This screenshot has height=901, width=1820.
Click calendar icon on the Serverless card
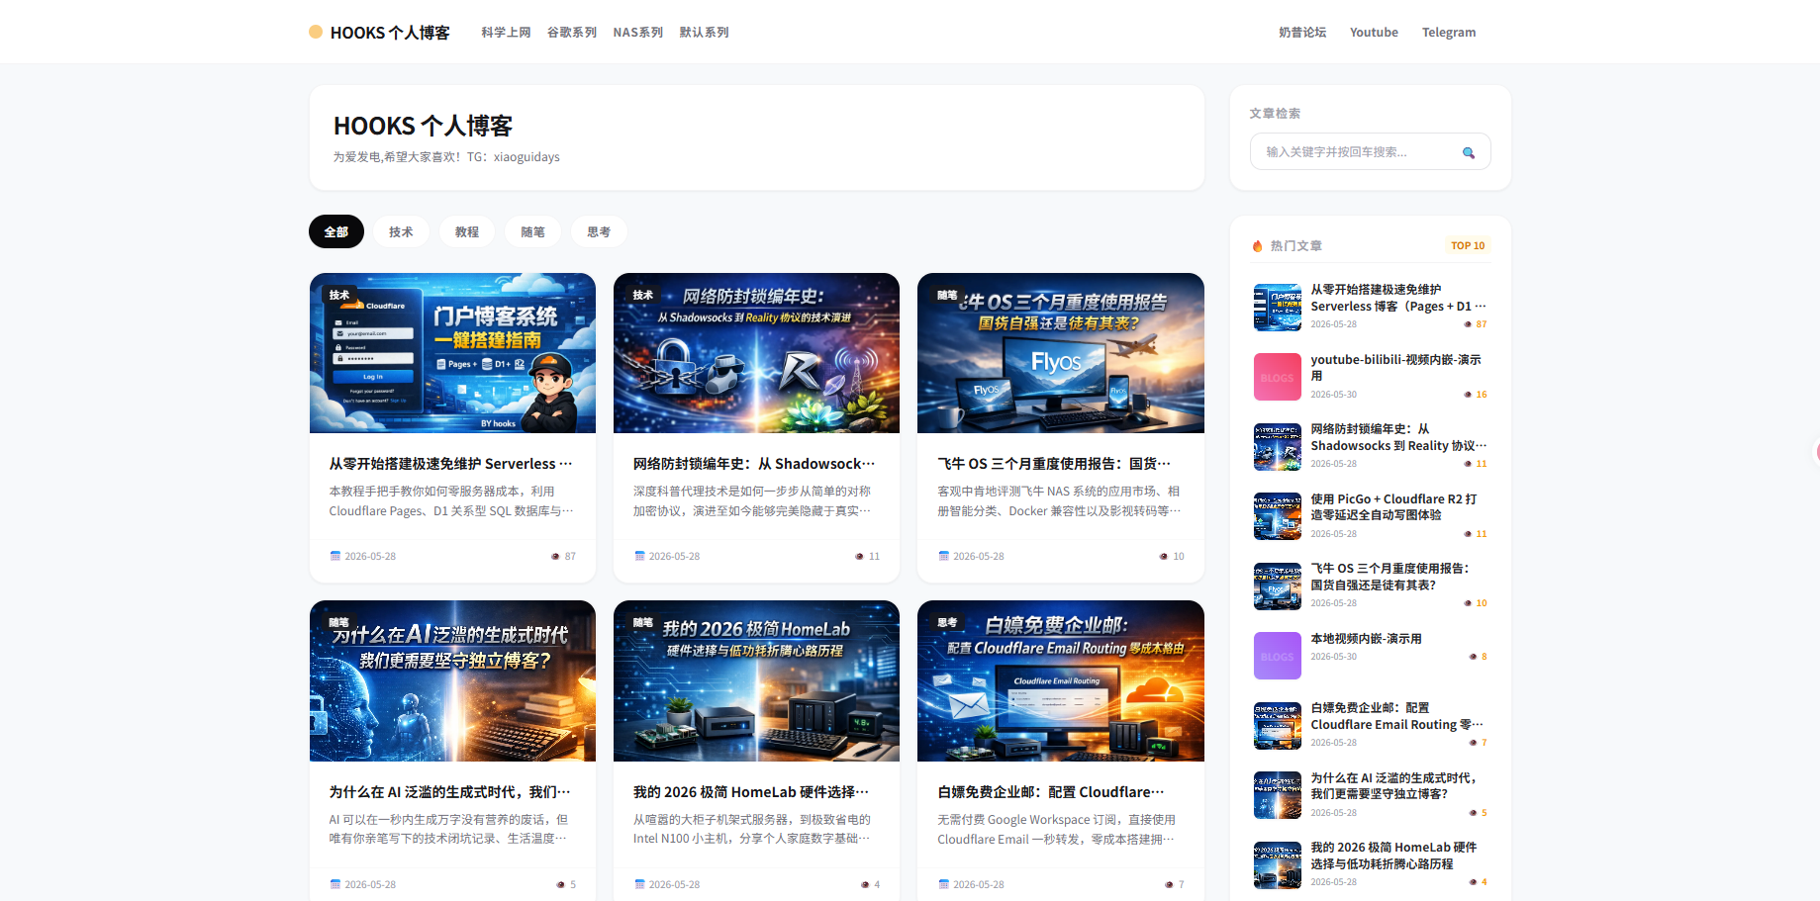pyautogui.click(x=335, y=556)
